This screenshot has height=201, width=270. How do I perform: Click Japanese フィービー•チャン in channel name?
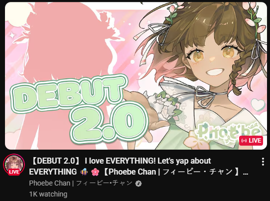coord(104,183)
